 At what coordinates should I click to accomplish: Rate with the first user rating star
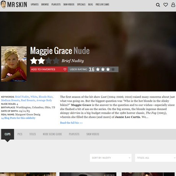click(x=98, y=69)
